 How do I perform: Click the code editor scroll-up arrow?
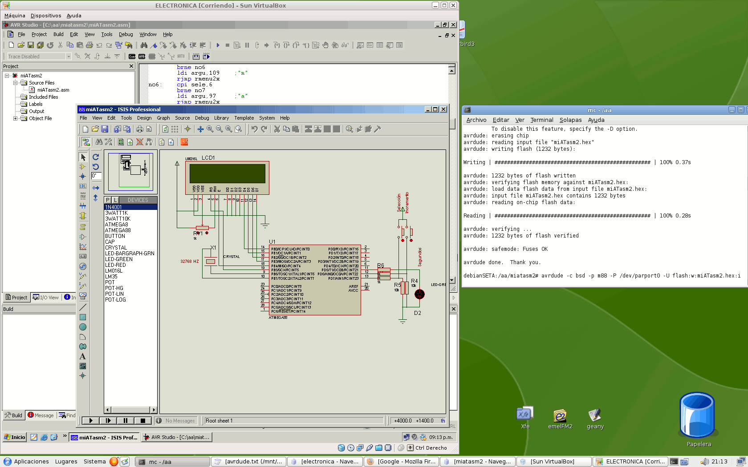(x=451, y=70)
